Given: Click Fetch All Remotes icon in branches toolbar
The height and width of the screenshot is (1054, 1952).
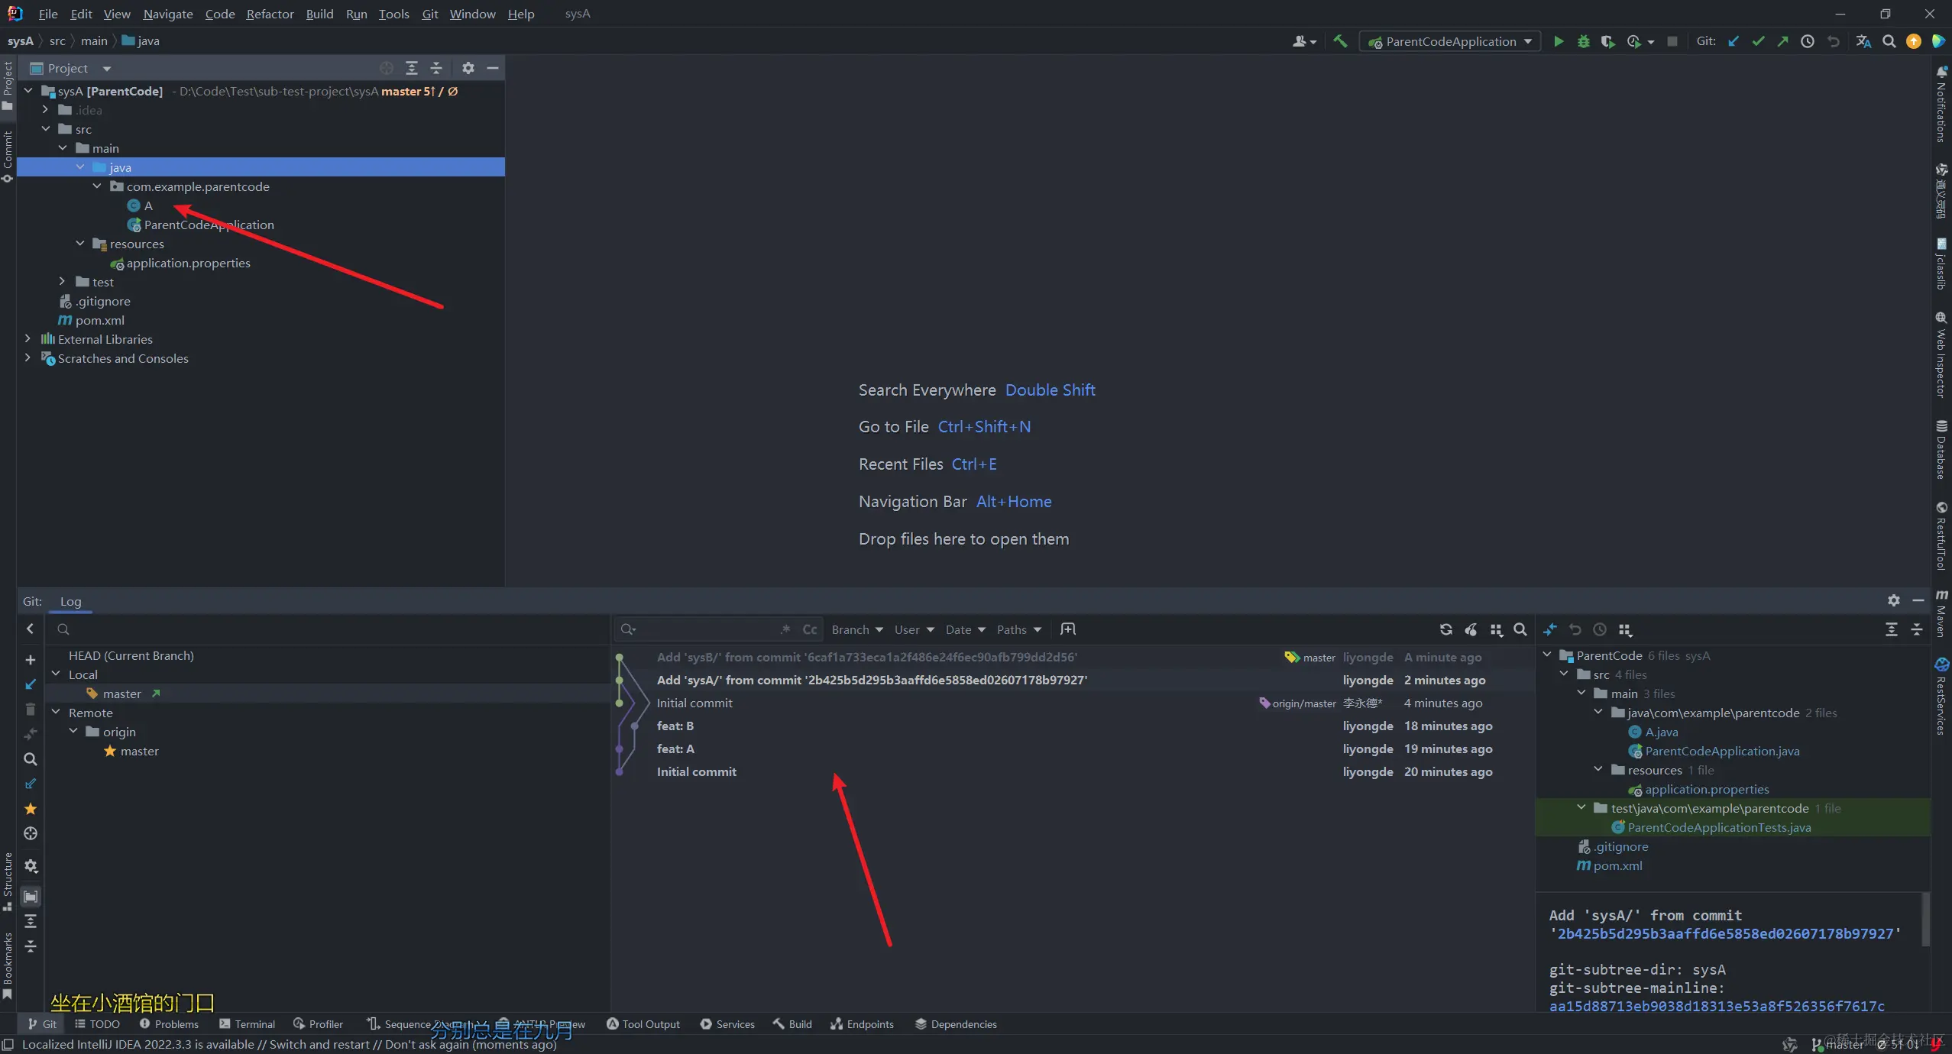Looking at the screenshot, I should (31, 784).
